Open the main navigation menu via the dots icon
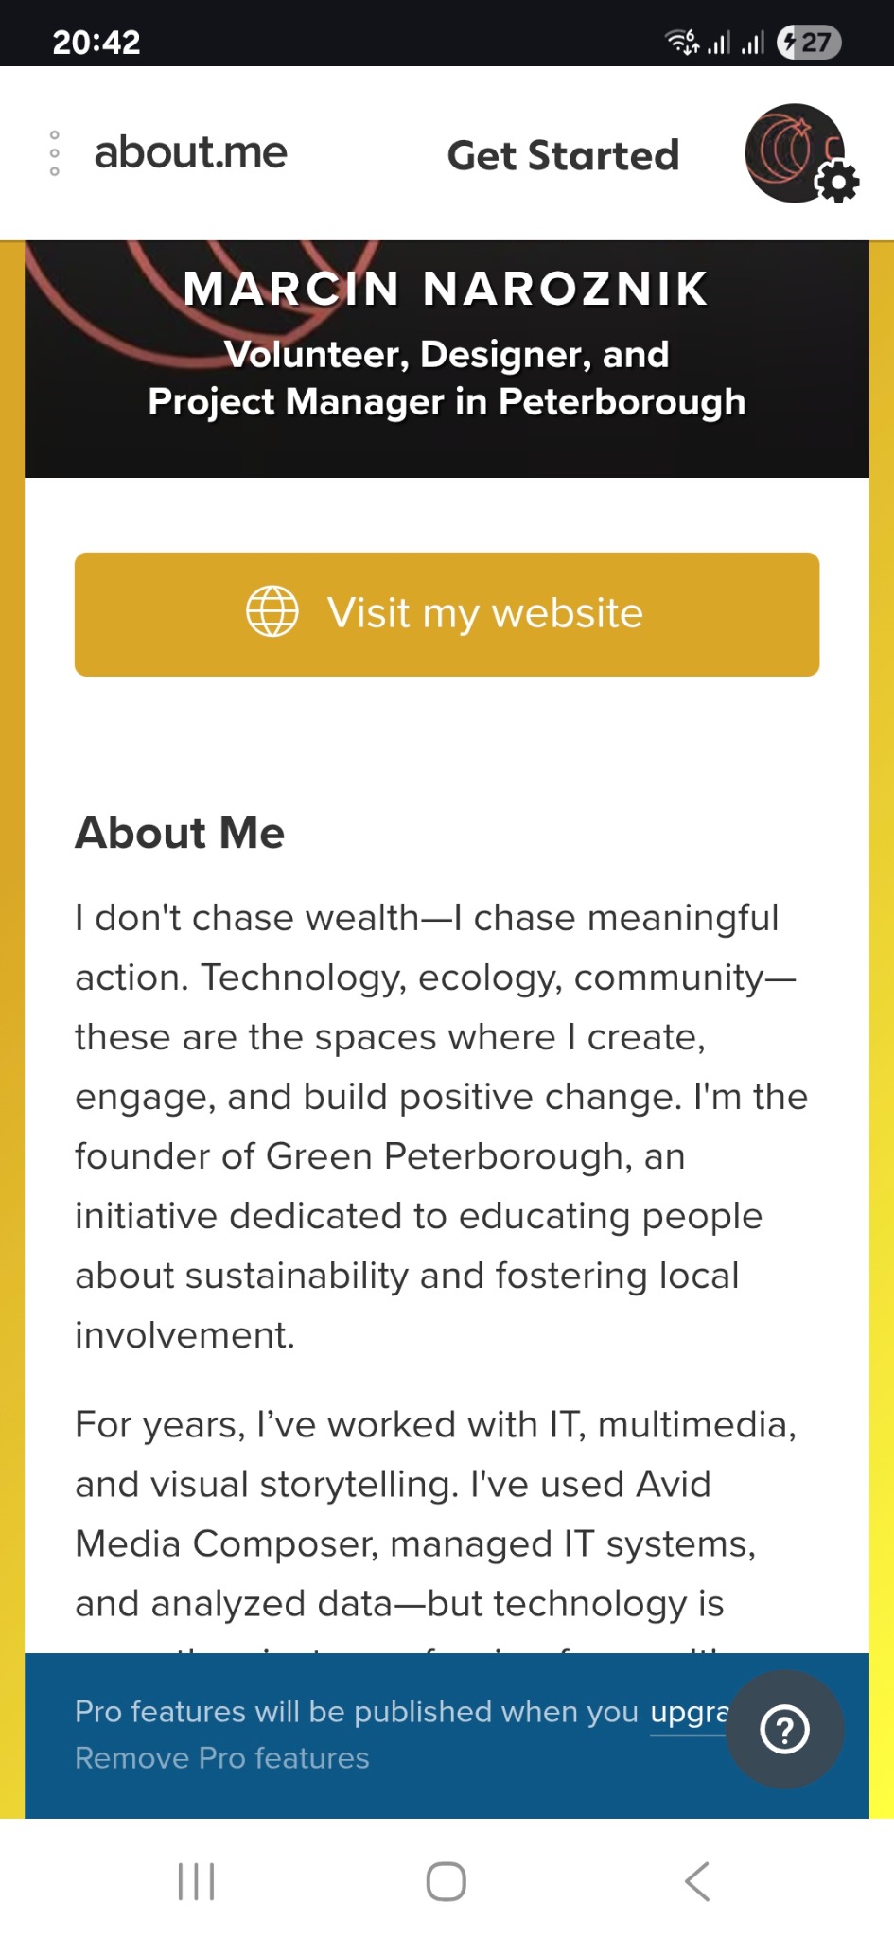The width and height of the screenshot is (894, 1938). click(55, 152)
